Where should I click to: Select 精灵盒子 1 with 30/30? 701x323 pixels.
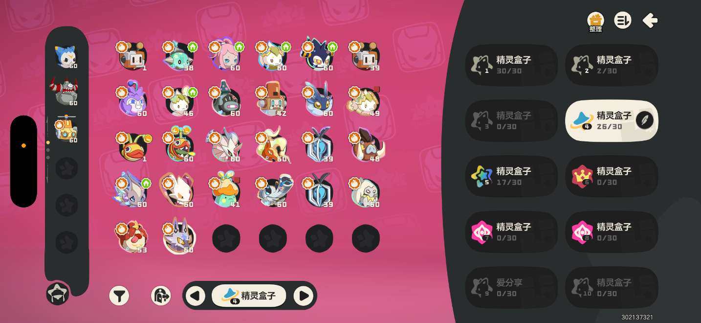click(x=511, y=65)
